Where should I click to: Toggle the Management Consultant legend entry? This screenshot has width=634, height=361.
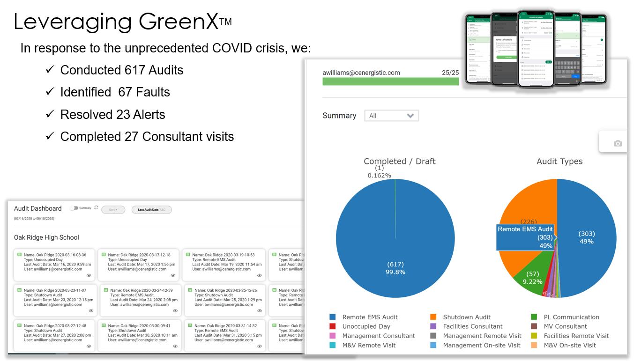373,336
